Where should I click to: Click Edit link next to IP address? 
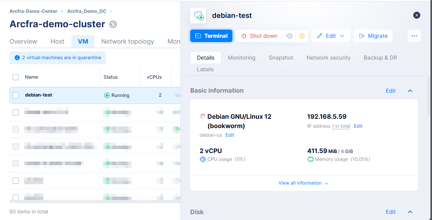pyautogui.click(x=358, y=126)
